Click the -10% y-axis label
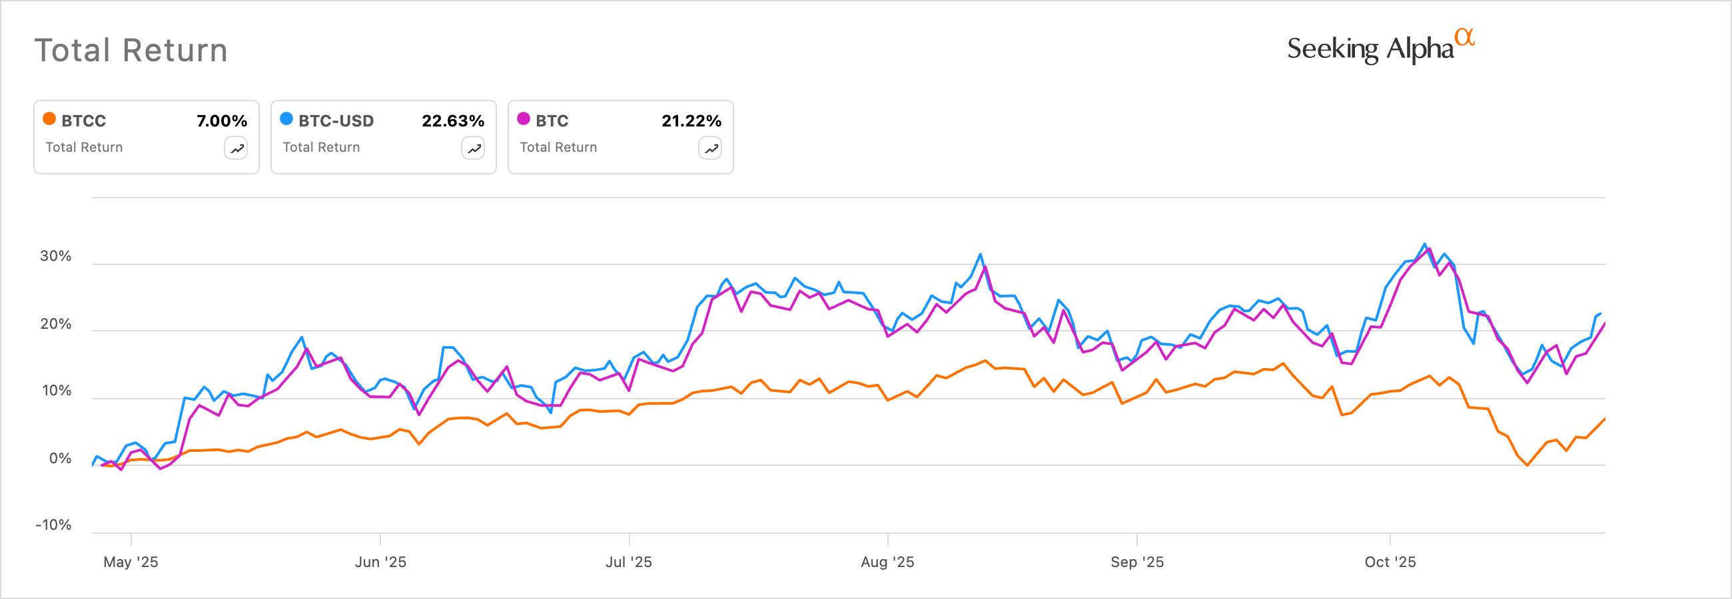The height and width of the screenshot is (599, 1732). tap(53, 525)
